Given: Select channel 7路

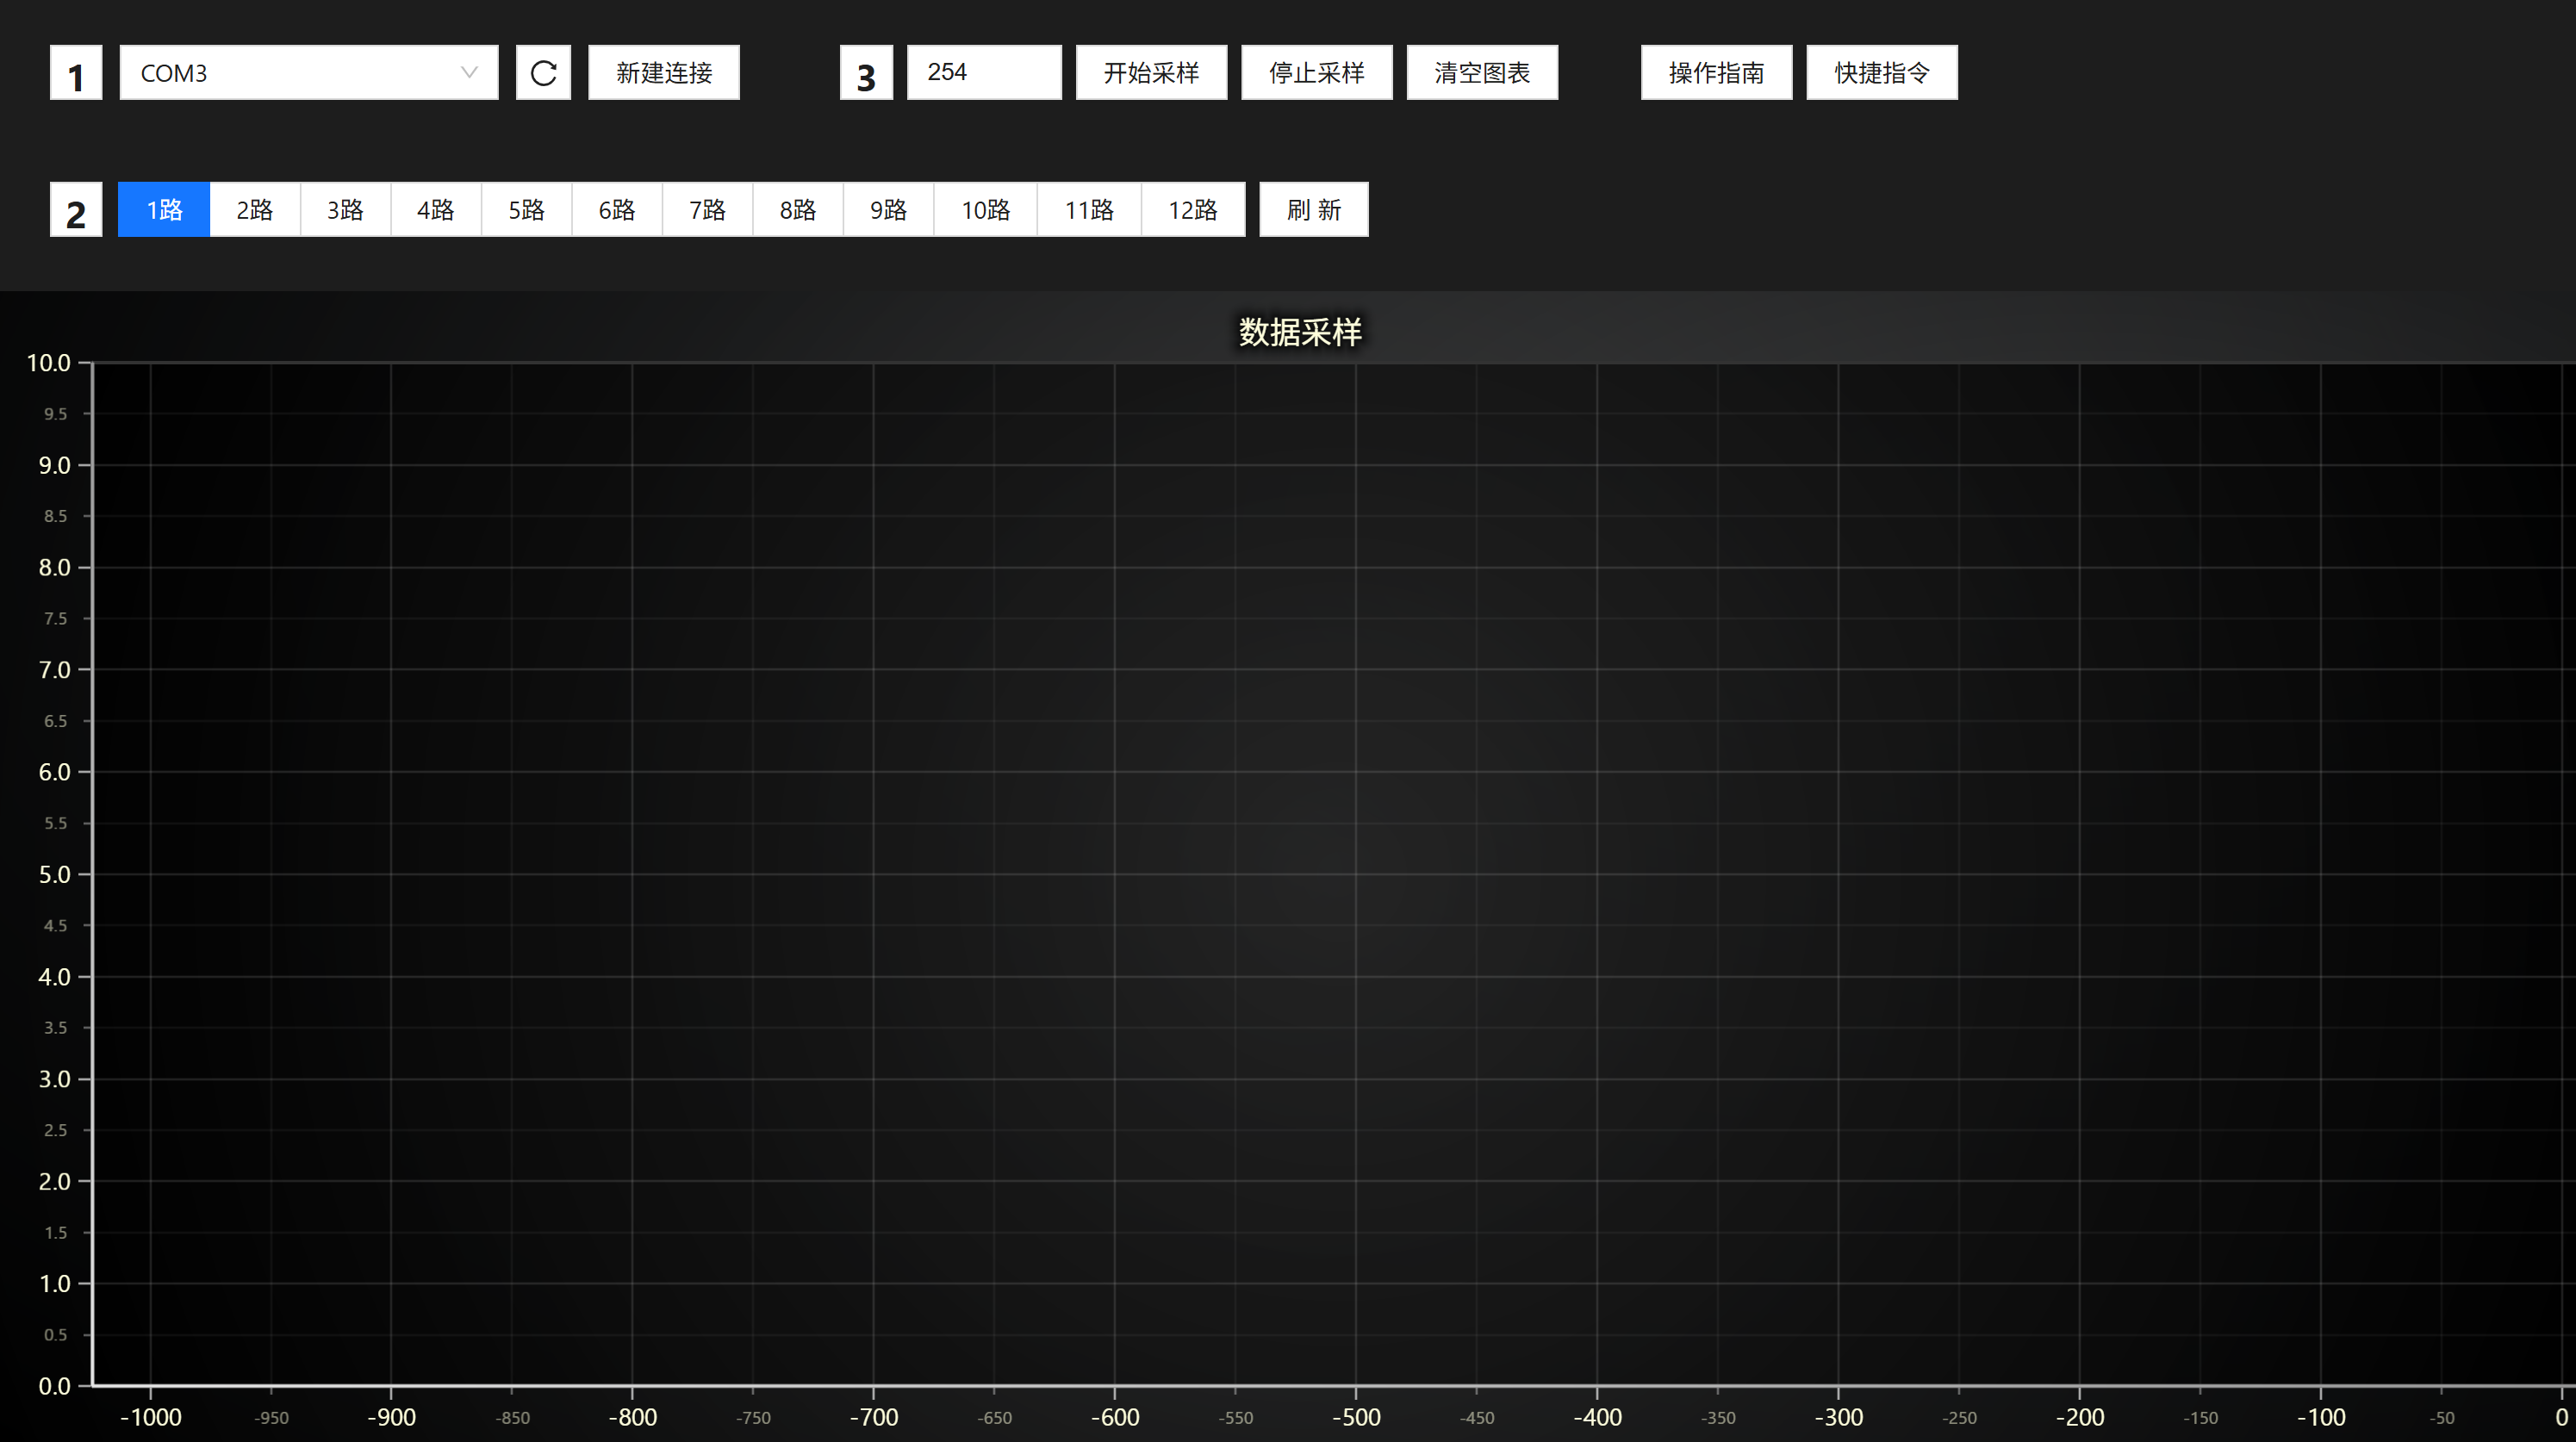Looking at the screenshot, I should coord(707,209).
